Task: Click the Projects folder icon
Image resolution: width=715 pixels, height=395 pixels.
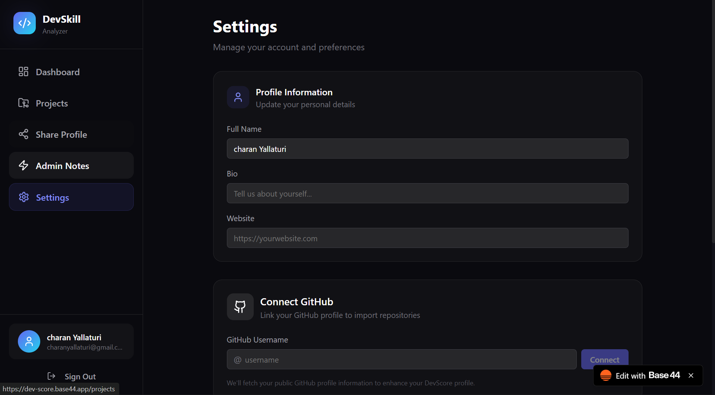Action: coord(23,103)
